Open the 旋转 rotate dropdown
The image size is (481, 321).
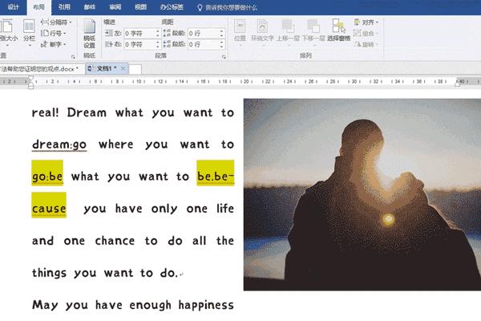(x=366, y=44)
